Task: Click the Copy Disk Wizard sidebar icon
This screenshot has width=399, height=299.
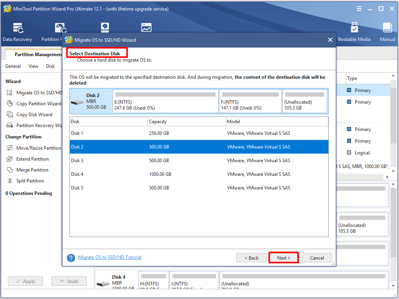Action: point(10,115)
